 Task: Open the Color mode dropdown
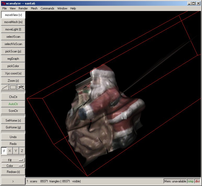pos(13,166)
